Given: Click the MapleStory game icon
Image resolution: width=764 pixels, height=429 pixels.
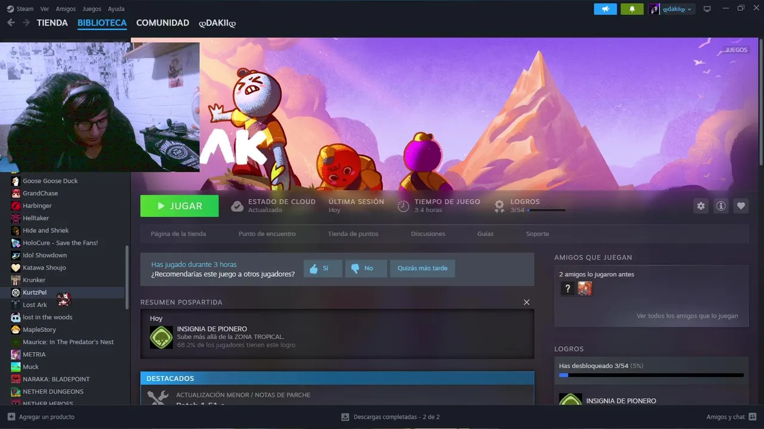Looking at the screenshot, I should point(16,329).
